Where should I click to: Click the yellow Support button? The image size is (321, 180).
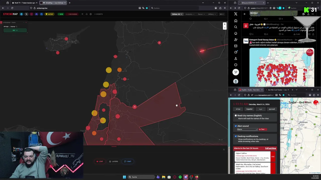50,14
